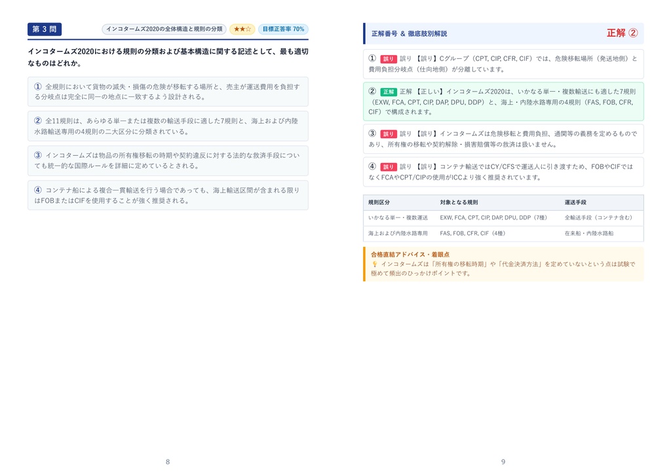Click the 海上および内陸水路専用 table cell
Viewport: 671px width, 476px height.
coord(398,234)
